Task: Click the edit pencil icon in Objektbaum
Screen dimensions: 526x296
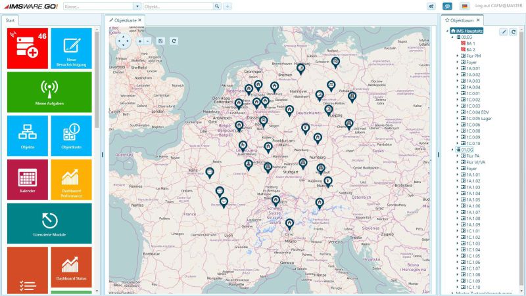Action: coord(504,32)
